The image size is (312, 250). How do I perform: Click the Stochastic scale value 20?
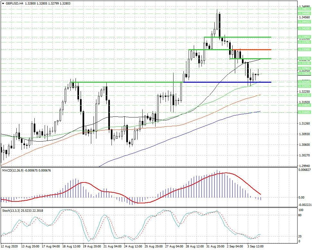coord(300,236)
